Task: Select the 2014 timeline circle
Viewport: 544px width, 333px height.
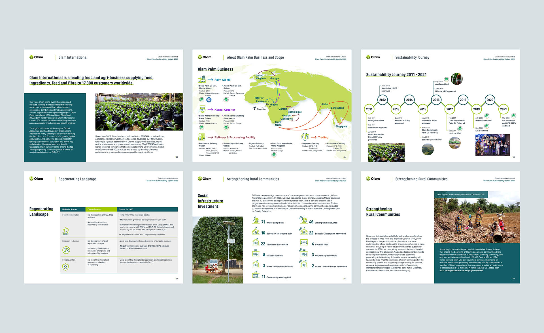Action: pos(409,100)
